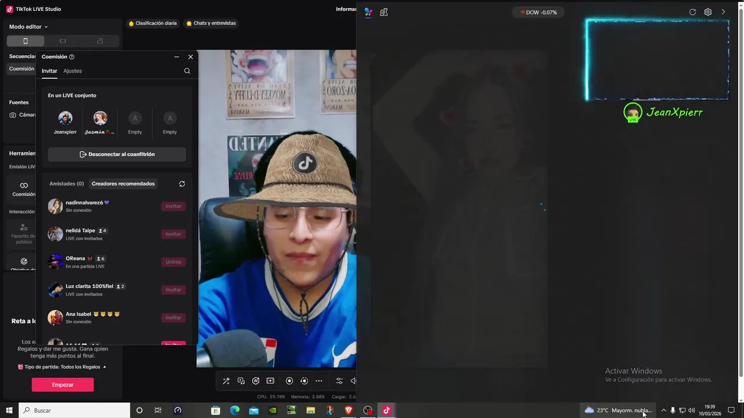Open the Windows notification center icon
Viewport: 744px width, 418px height.
pos(731,410)
